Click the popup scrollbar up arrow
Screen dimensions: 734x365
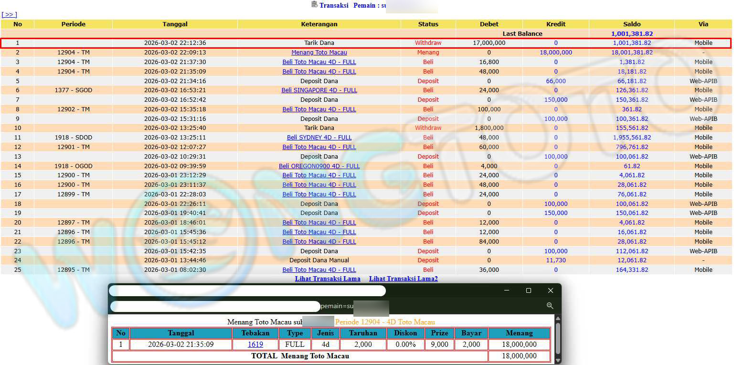tap(557, 319)
